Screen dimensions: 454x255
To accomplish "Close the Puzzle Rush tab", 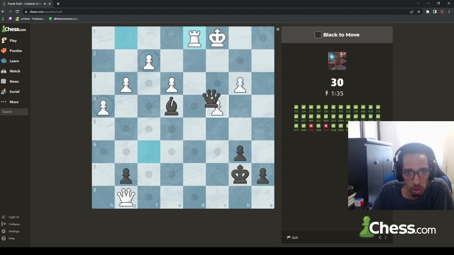I will pos(50,4).
